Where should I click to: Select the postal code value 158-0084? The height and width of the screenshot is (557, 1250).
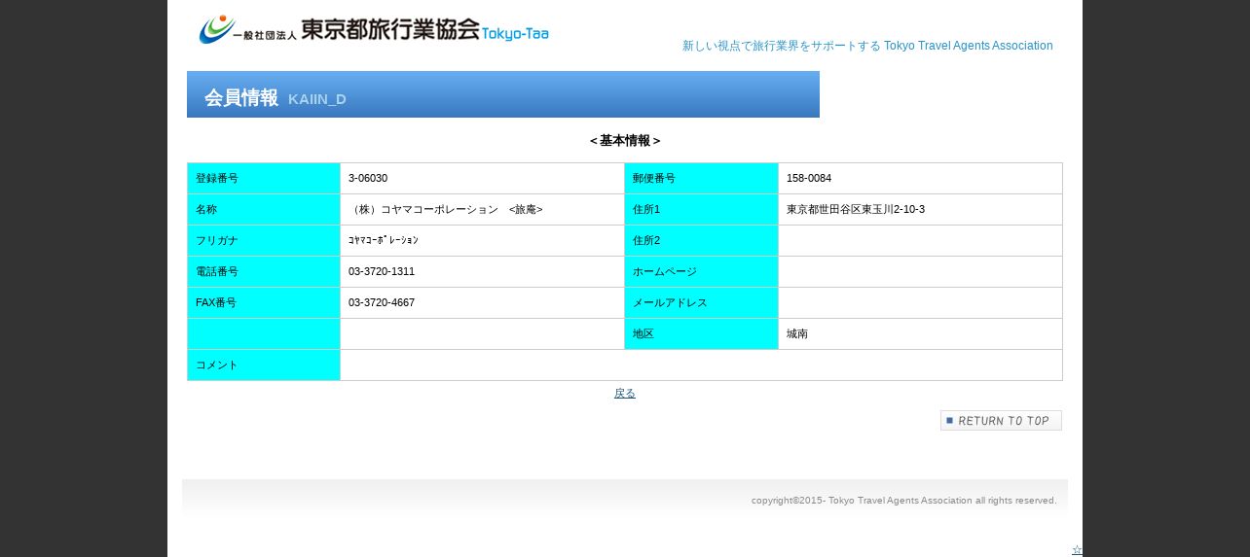(x=809, y=178)
